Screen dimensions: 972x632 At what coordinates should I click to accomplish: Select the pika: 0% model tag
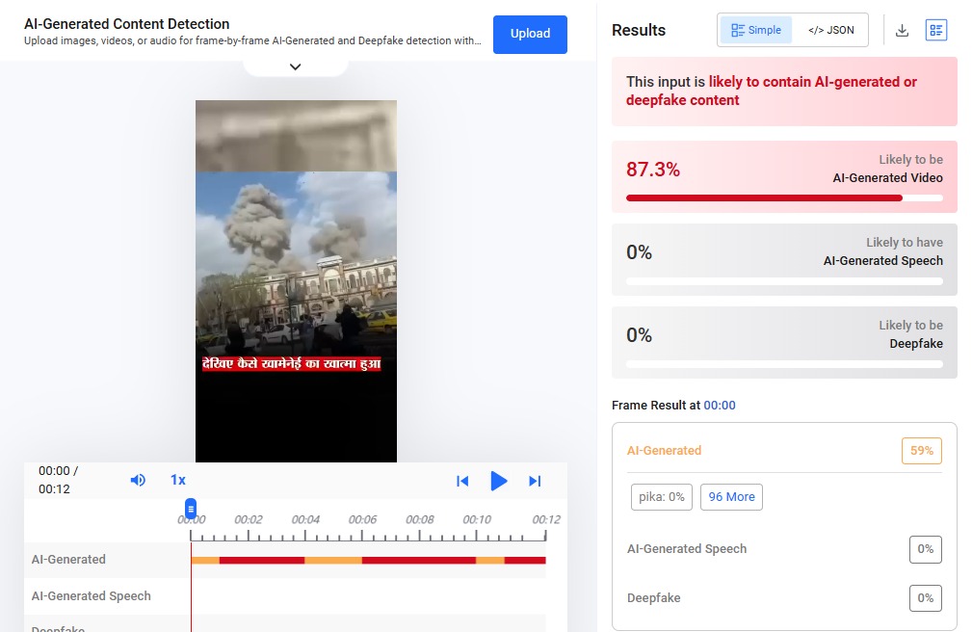tap(662, 497)
